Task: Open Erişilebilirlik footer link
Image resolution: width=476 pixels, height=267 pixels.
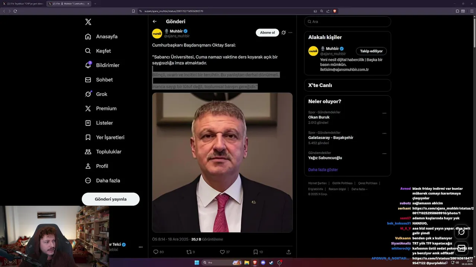Action: 315,189
